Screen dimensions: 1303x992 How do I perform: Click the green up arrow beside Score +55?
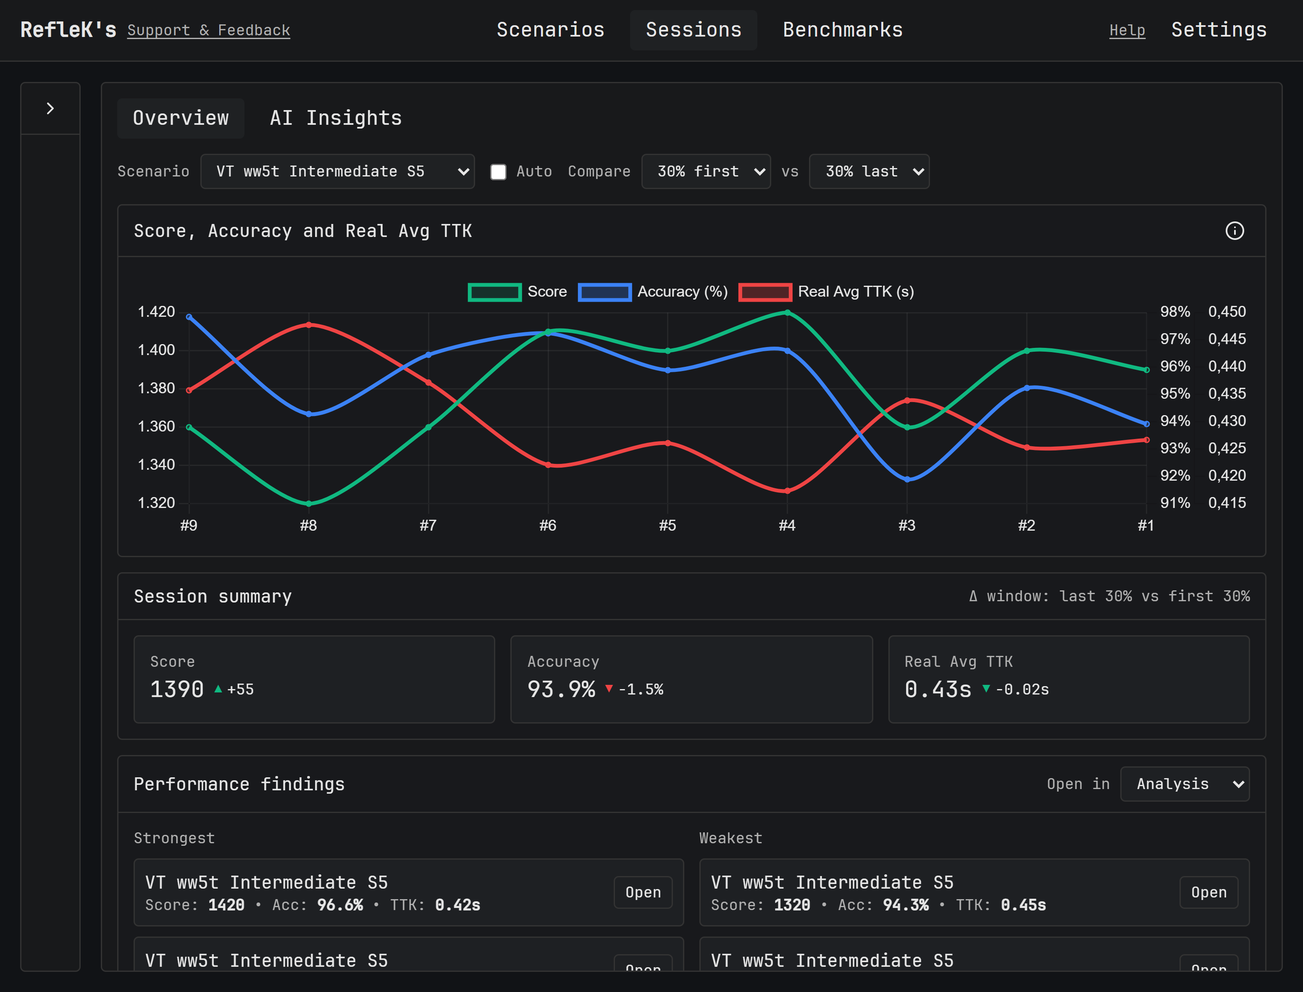(x=218, y=689)
